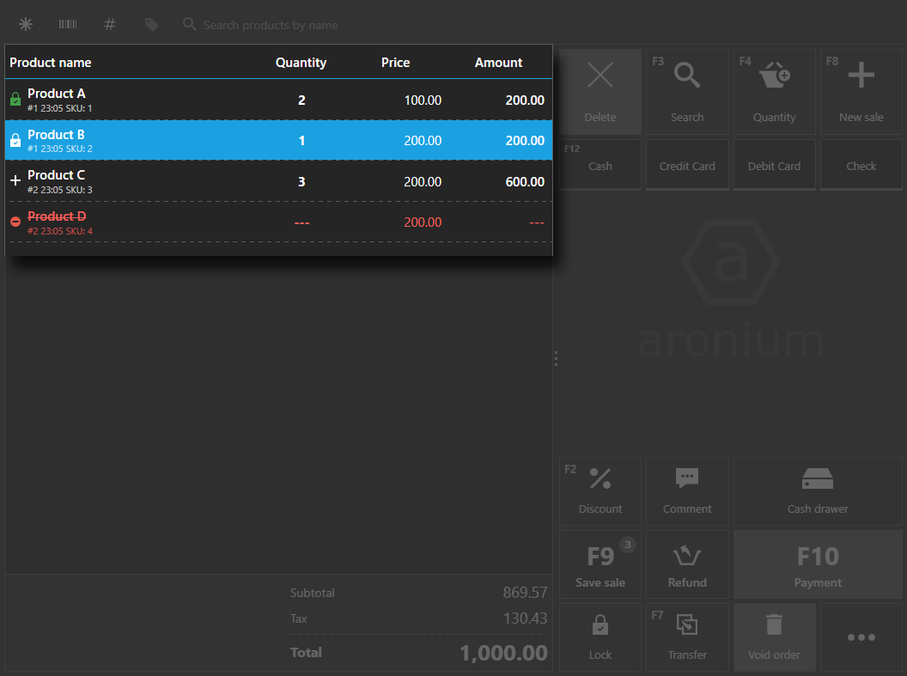Image resolution: width=907 pixels, height=676 pixels.
Task: Open the more options ellipsis menu
Action: [x=861, y=637]
